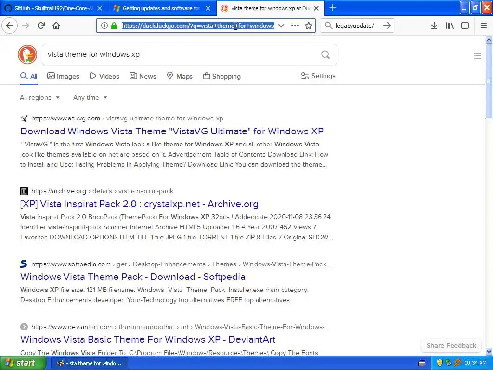Run search with DuckDuckGo magnifier button

click(325, 54)
